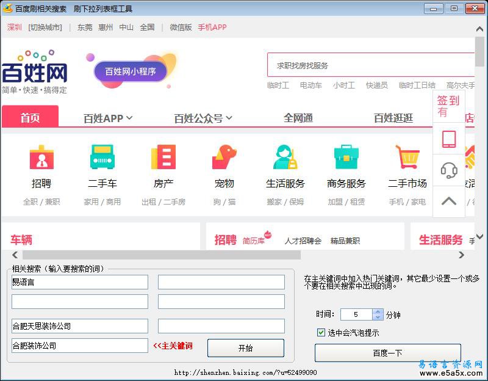This screenshot has width=488, height=381.
Task: Click the 签到有 sign-in widget
Action: click(x=448, y=106)
